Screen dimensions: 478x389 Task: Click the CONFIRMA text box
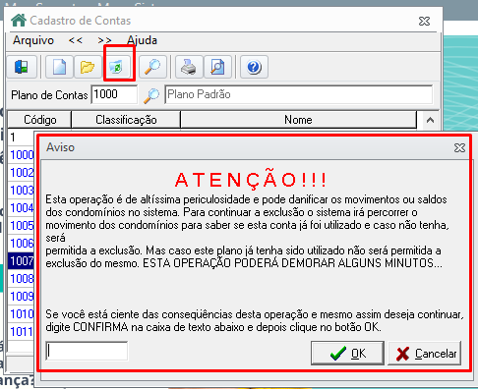click(87, 351)
